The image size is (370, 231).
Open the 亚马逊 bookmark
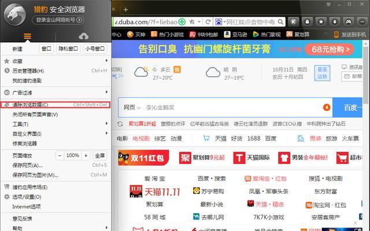tap(235, 35)
